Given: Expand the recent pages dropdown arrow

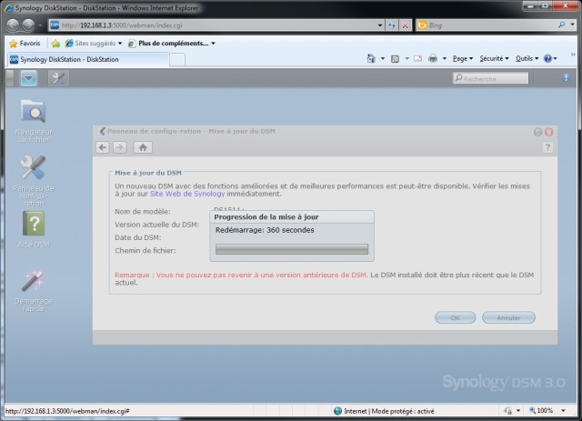Looking at the screenshot, I should tap(40, 25).
